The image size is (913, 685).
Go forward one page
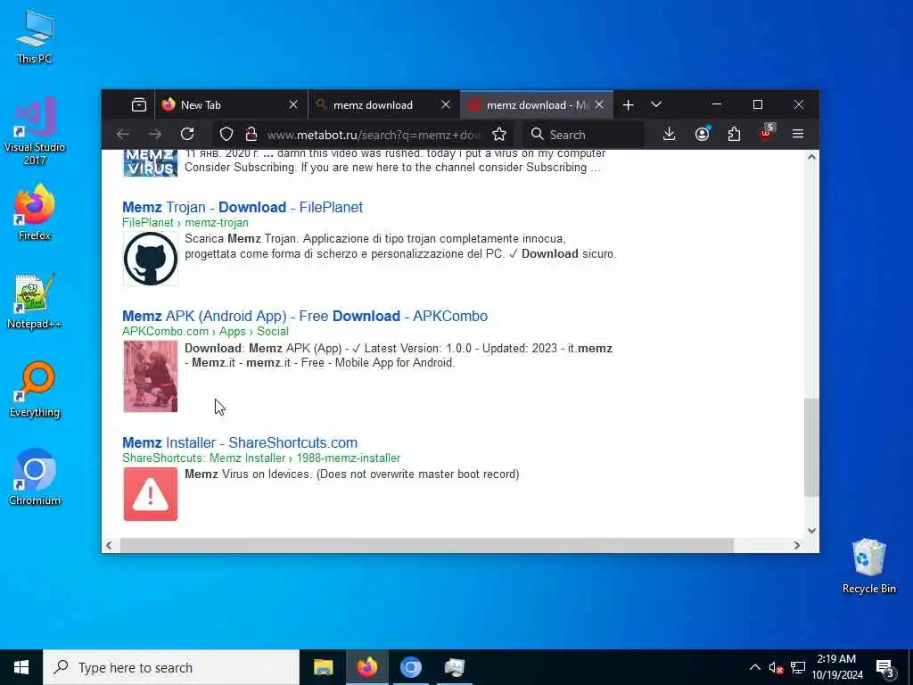(155, 135)
